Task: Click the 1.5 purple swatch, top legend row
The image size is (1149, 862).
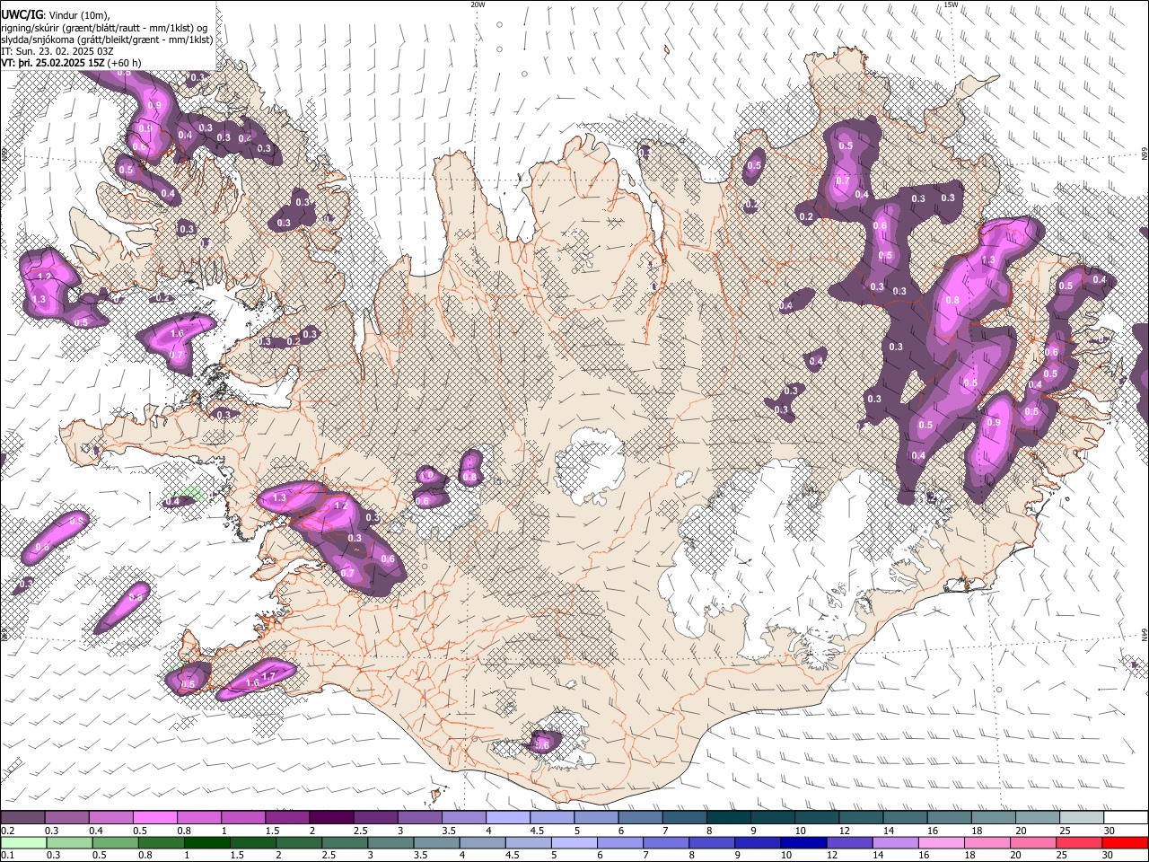Action: (286, 818)
